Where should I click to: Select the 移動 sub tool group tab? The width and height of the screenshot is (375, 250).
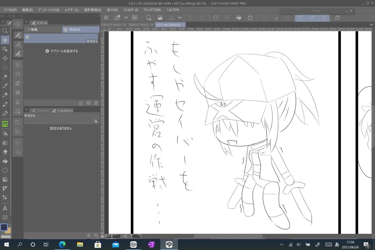[43, 30]
